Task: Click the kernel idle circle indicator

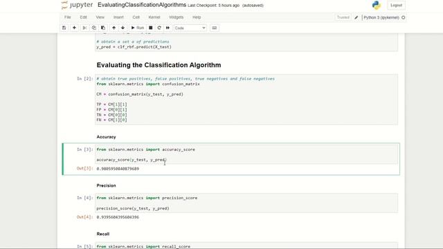Action: click(x=404, y=17)
